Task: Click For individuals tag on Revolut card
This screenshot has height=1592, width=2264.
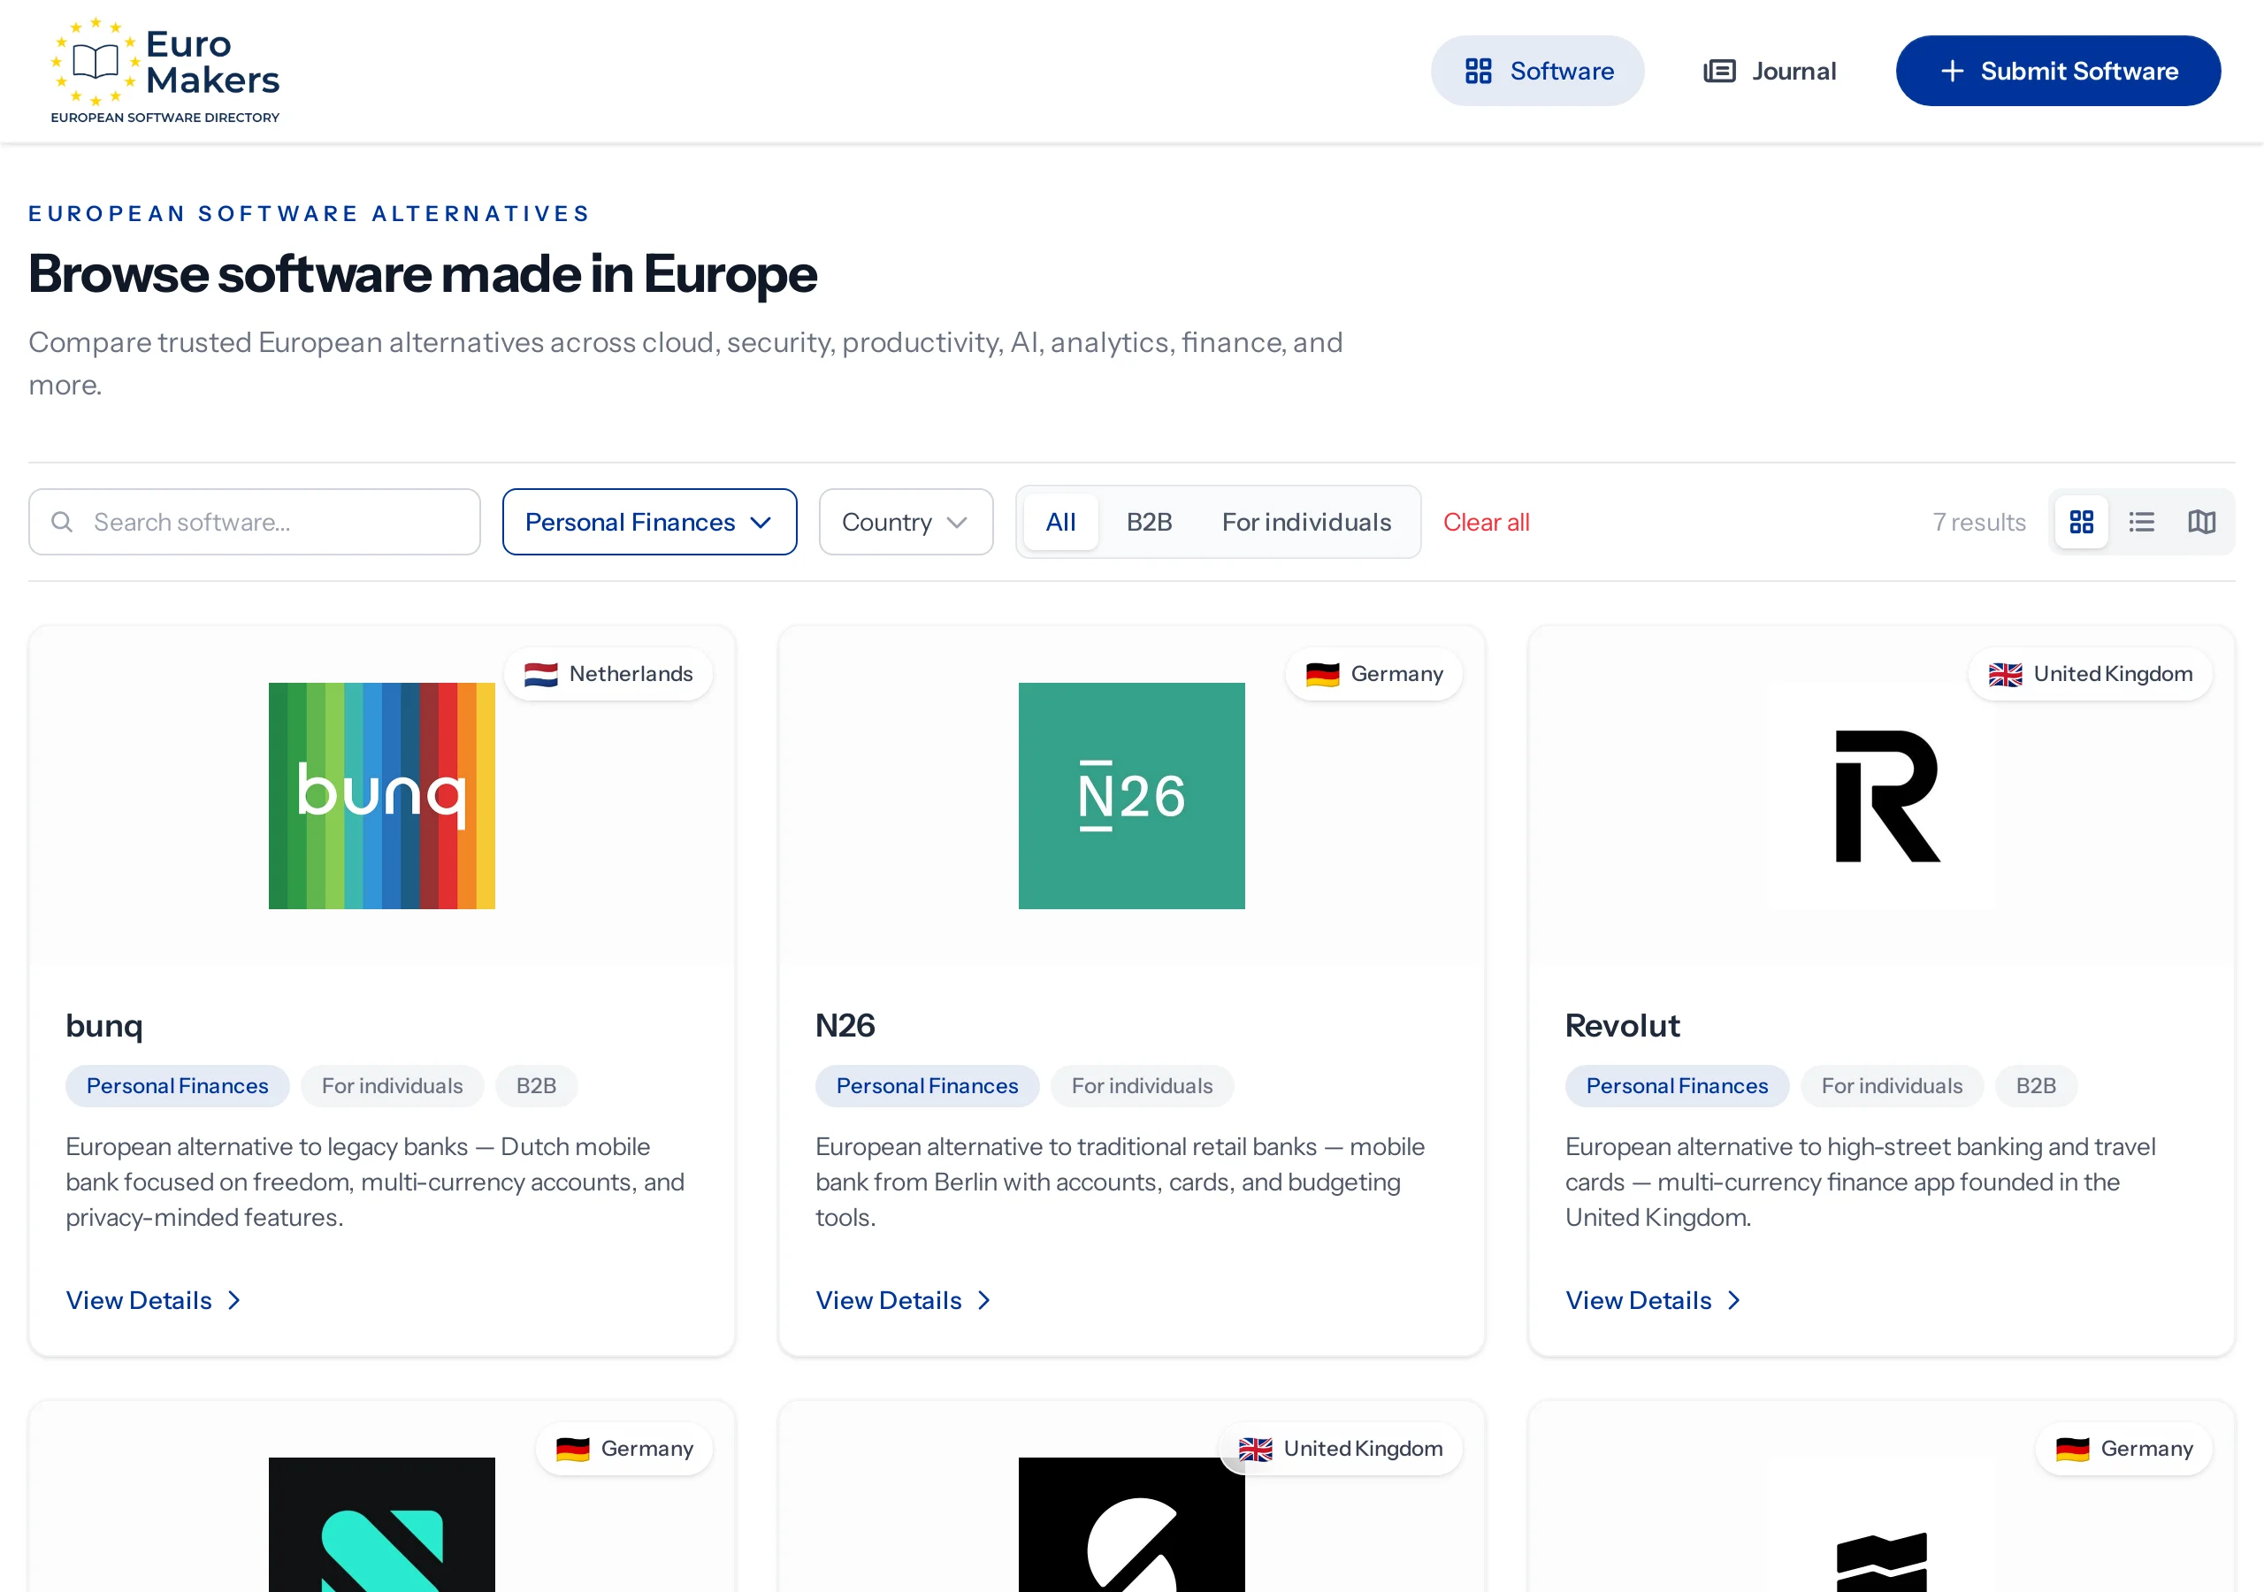Action: [x=1893, y=1086]
